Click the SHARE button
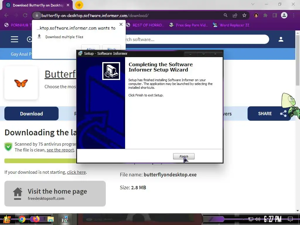The image size is (300, 225). 269,114
